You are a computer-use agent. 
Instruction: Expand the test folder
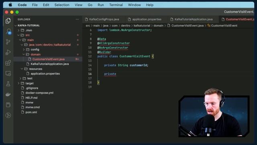[20, 79]
